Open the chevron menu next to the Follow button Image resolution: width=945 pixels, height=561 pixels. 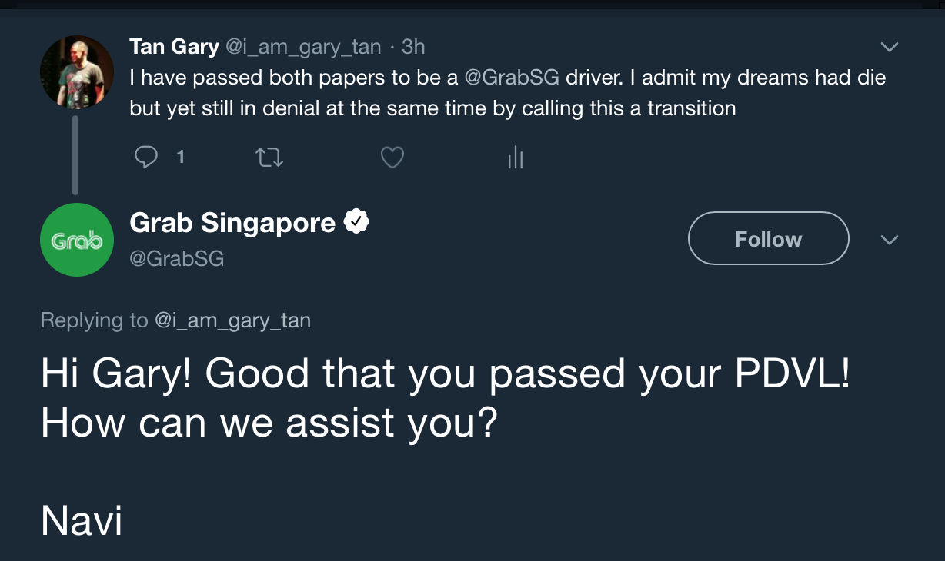889,241
